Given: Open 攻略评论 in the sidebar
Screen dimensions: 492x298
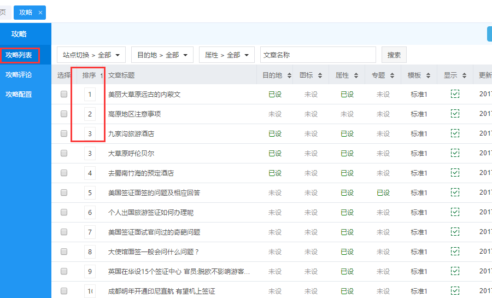Looking at the screenshot, I should [x=19, y=74].
